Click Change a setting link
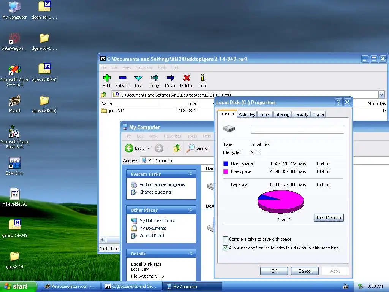The image size is (389, 292). coord(155,192)
